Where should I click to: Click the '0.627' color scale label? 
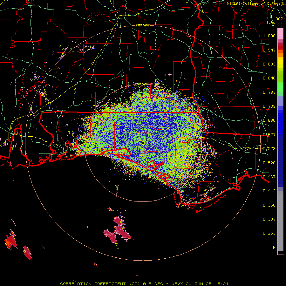[269, 134]
